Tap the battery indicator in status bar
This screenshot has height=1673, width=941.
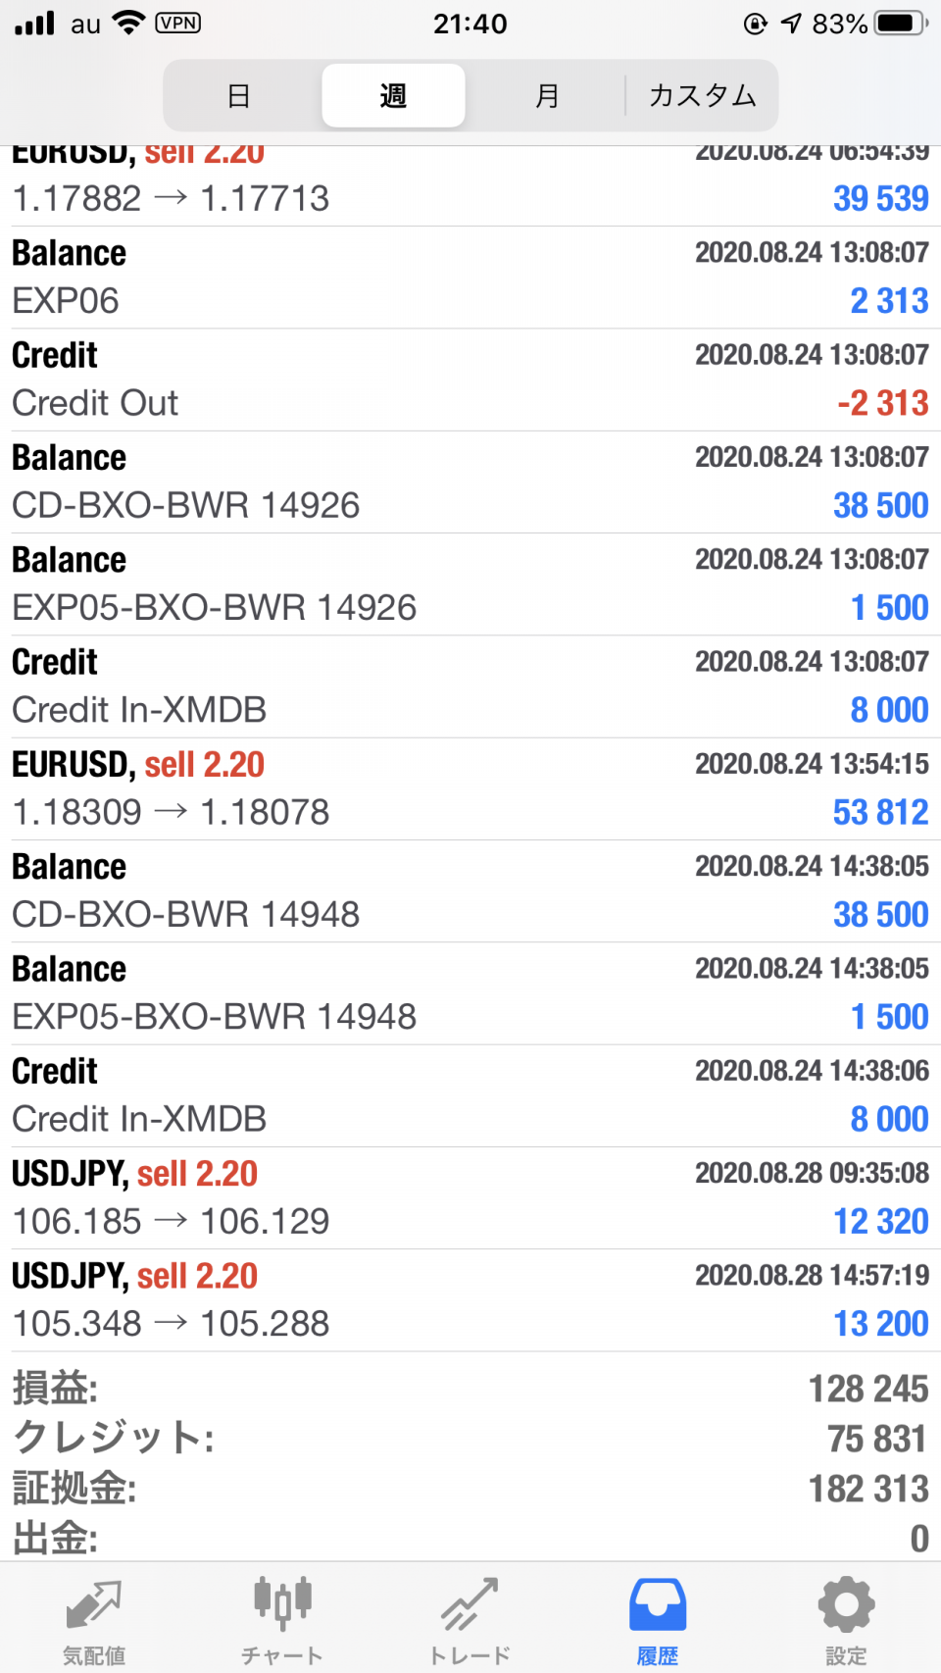901,23
